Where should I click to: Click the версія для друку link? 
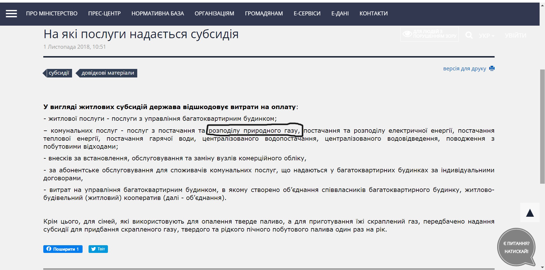coord(464,69)
